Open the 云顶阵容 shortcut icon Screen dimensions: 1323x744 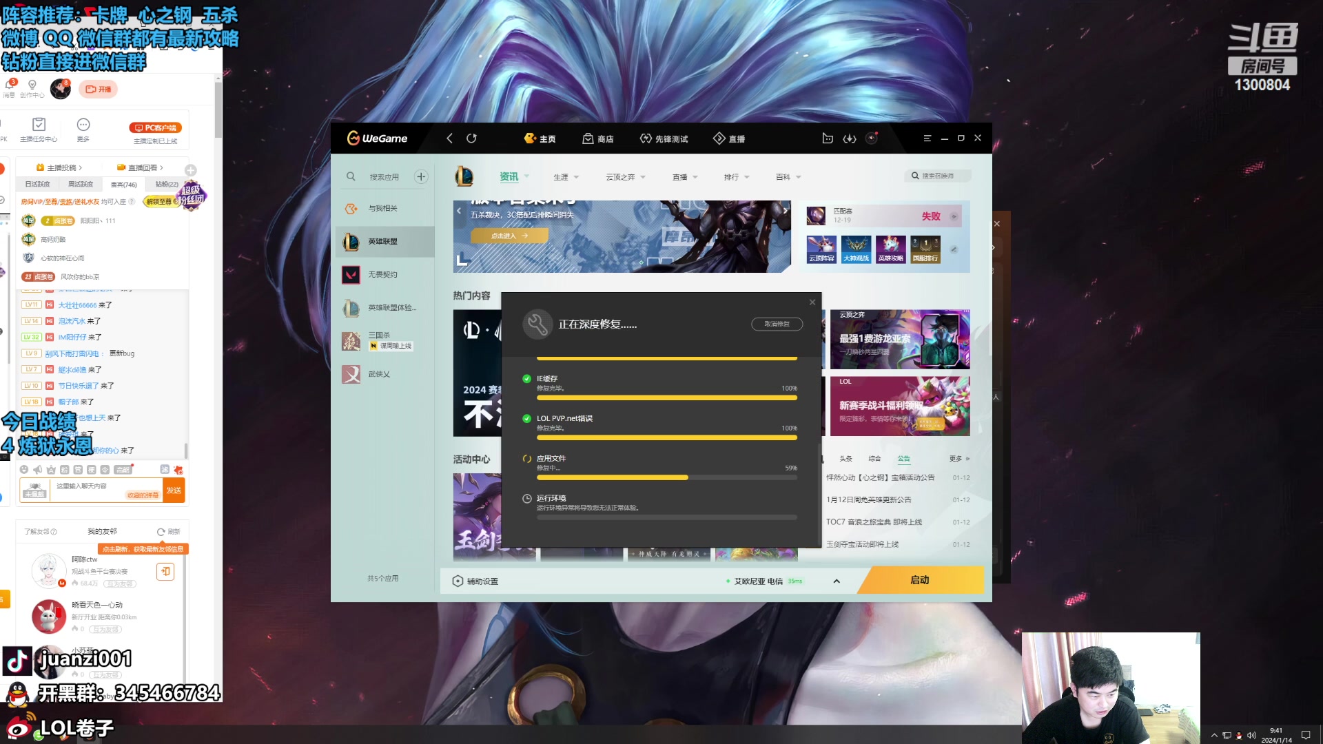click(x=821, y=249)
